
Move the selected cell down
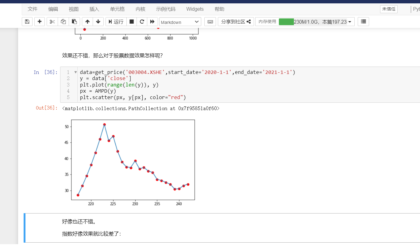click(x=98, y=21)
